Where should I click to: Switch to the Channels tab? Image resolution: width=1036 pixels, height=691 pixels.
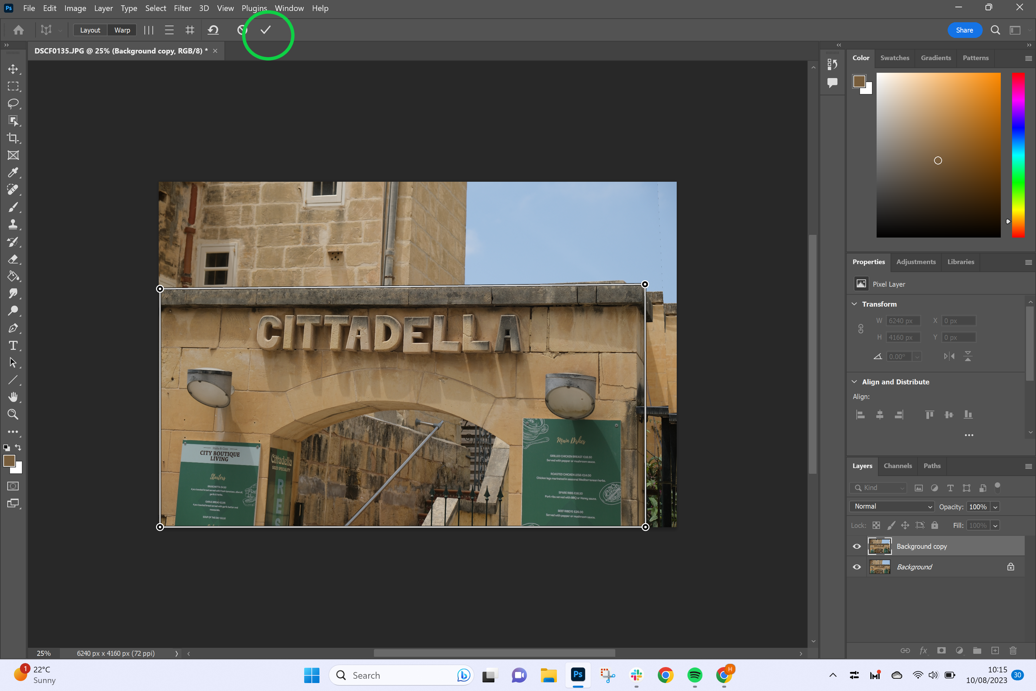pos(898,466)
